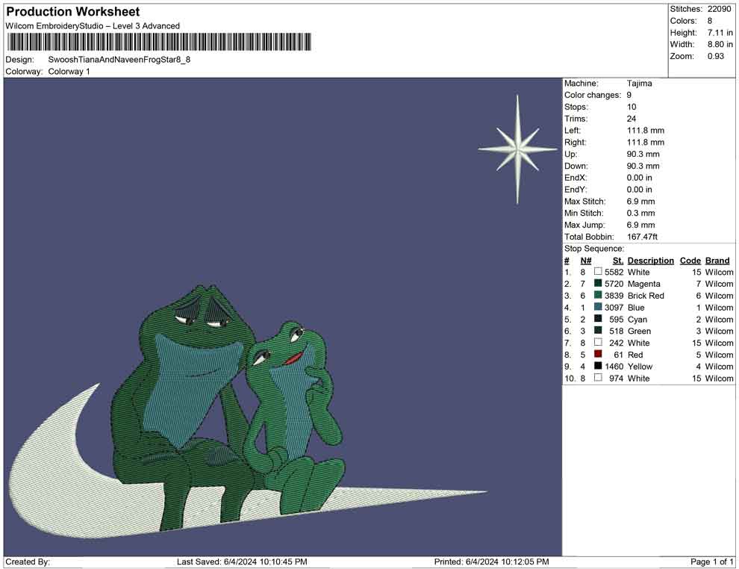Click the design name 'SwooshTianaAndNaveenFrogStar8_8'
The width and height of the screenshot is (739, 569).
(x=119, y=60)
